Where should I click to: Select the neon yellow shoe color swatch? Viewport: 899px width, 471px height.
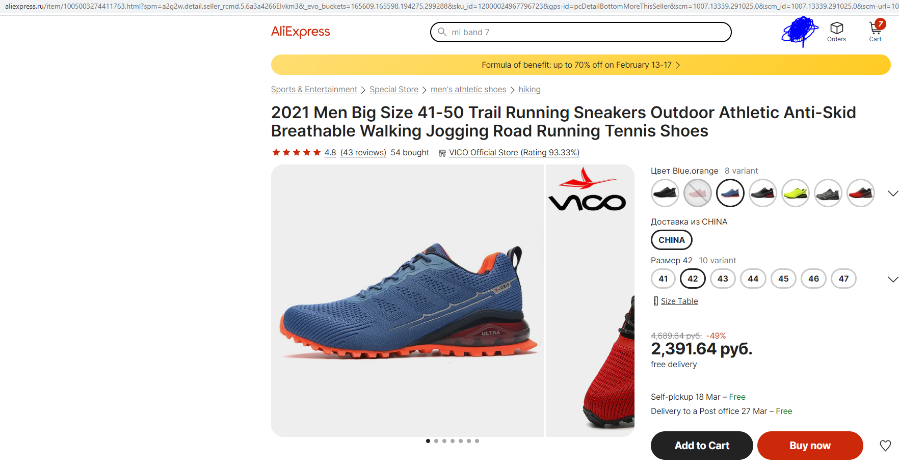(x=795, y=193)
